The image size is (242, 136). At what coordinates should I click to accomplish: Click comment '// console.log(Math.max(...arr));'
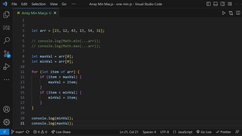tap(66, 46)
